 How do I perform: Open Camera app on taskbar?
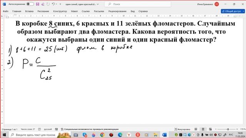[76, 135]
